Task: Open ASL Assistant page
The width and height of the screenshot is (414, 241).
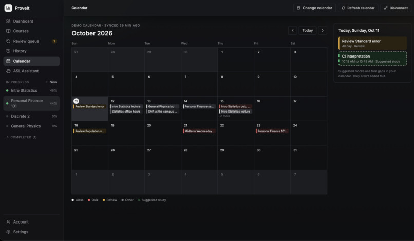Action: [31, 71]
